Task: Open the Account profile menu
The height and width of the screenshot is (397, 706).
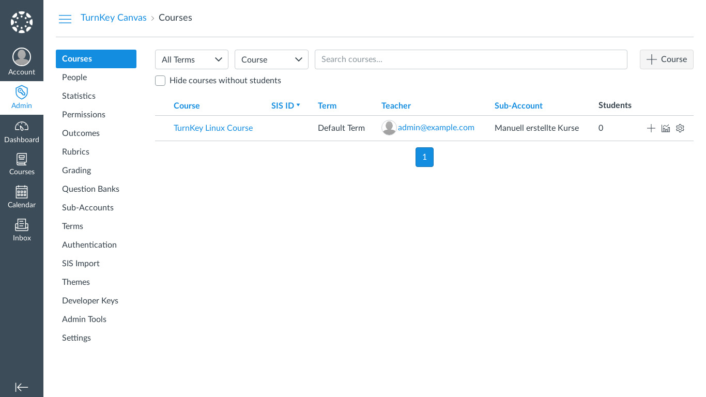Action: pos(22,62)
